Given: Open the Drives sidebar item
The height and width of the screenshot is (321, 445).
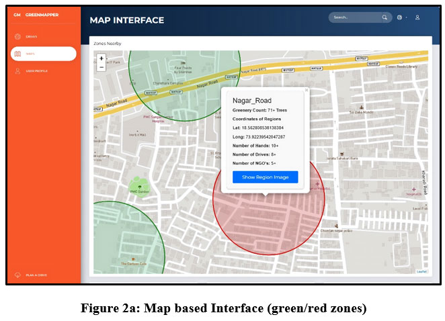Looking at the screenshot, I should pyautogui.click(x=31, y=36).
